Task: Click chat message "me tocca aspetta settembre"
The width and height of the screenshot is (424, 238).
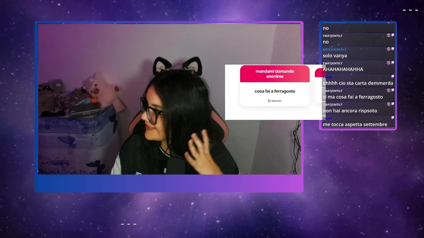Action: pos(355,125)
